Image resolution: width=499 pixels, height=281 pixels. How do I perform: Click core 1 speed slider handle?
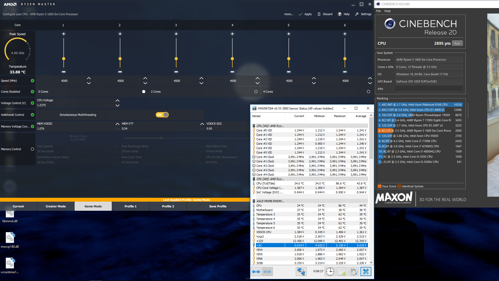coord(64,59)
